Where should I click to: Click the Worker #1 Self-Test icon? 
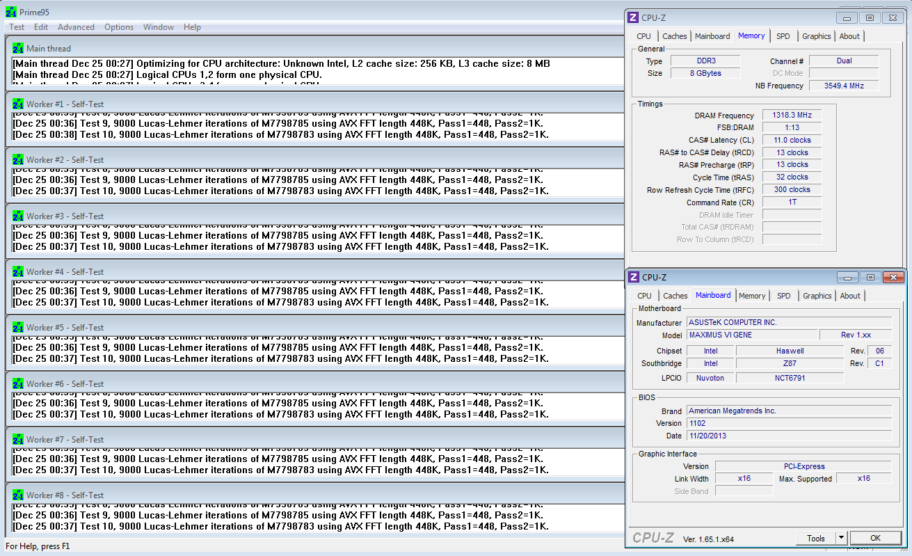pyautogui.click(x=18, y=104)
